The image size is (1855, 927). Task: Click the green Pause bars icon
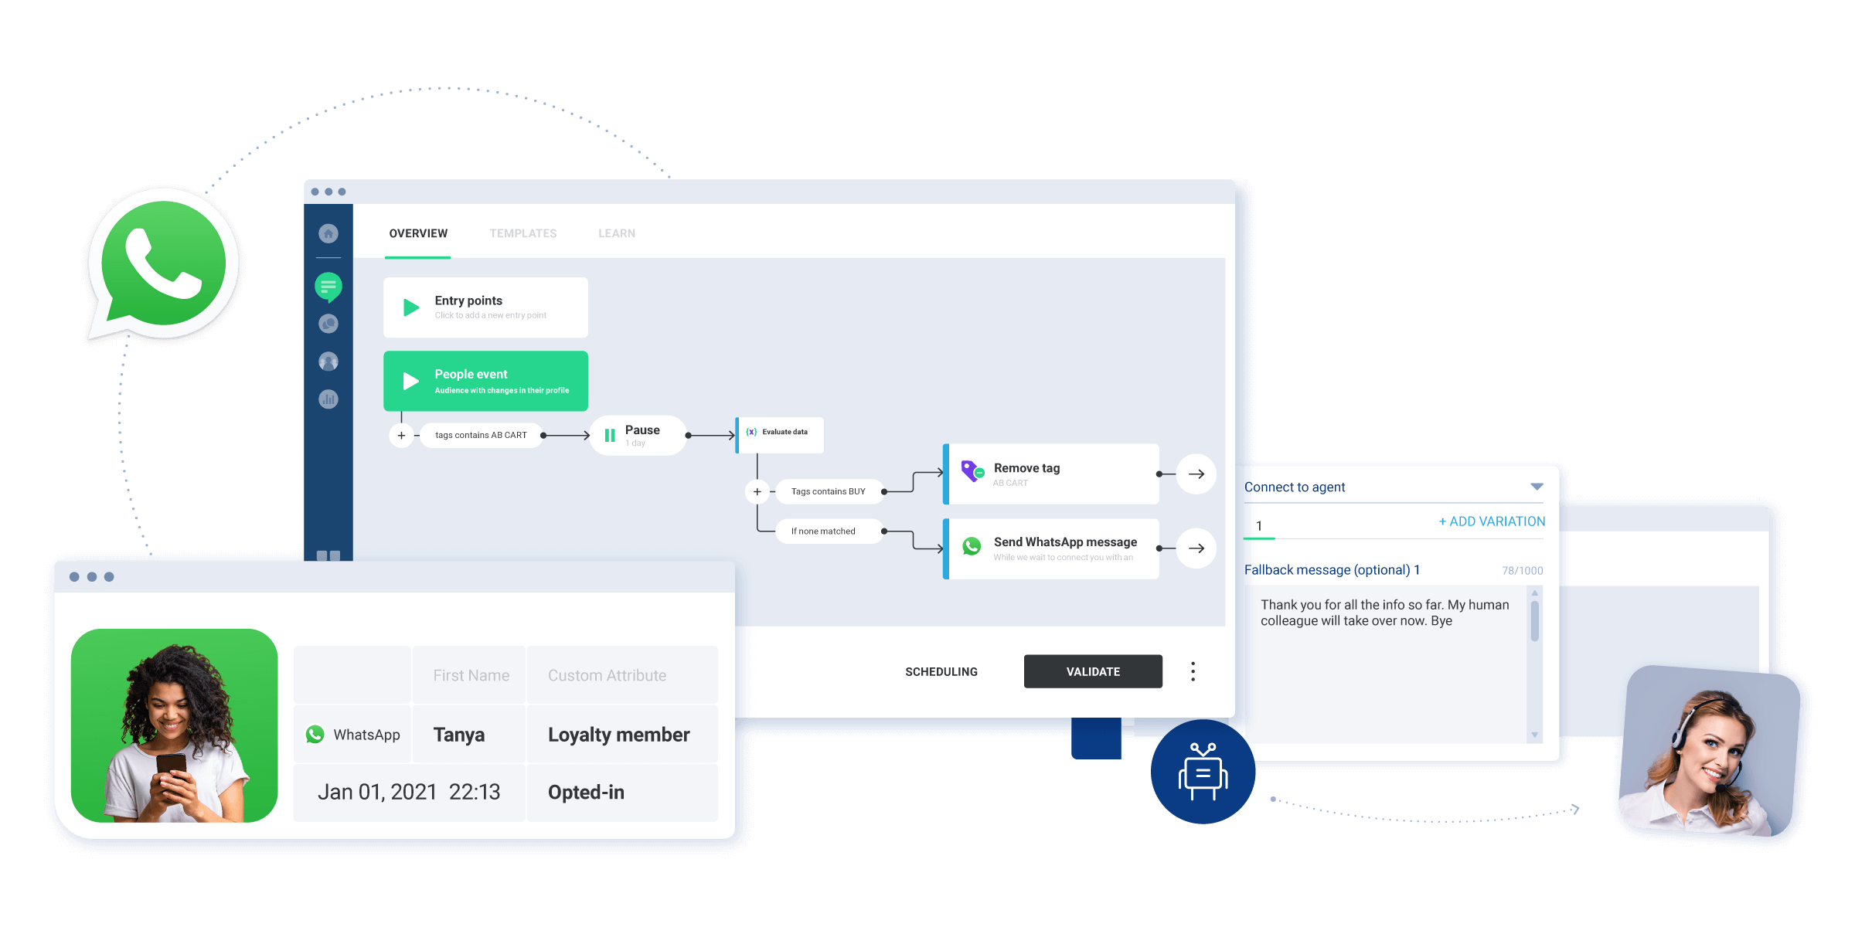(x=610, y=436)
